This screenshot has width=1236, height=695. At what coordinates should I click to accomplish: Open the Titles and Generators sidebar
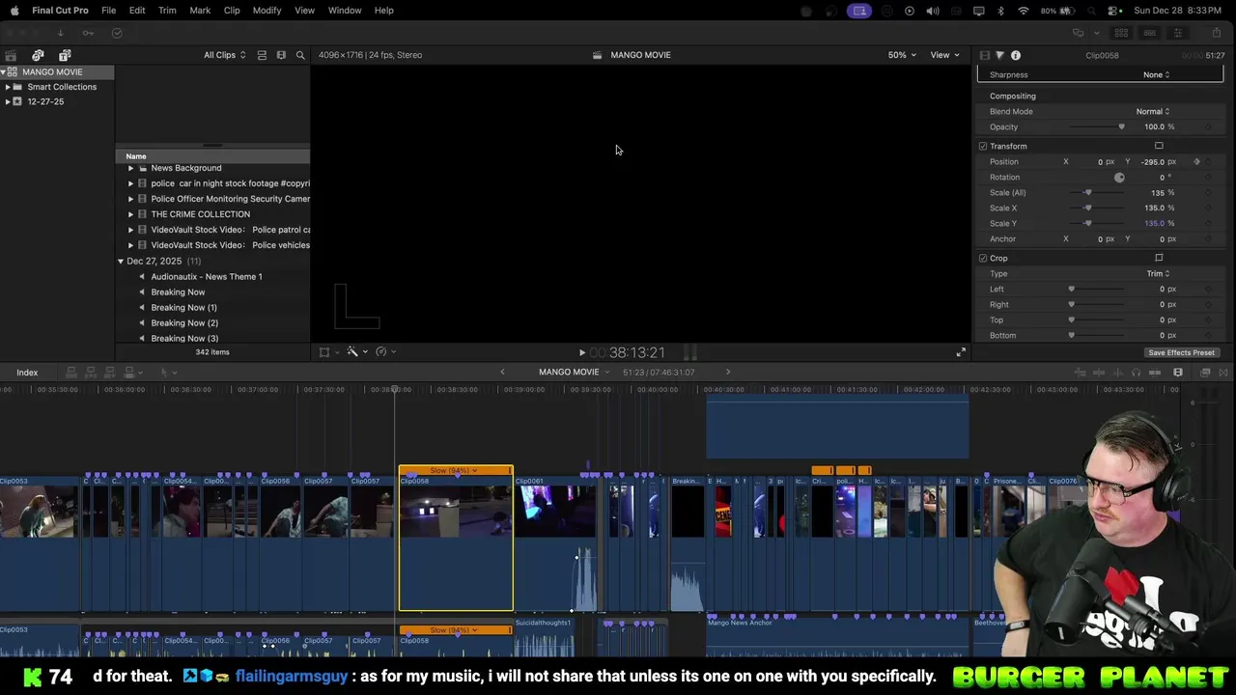[x=65, y=55]
